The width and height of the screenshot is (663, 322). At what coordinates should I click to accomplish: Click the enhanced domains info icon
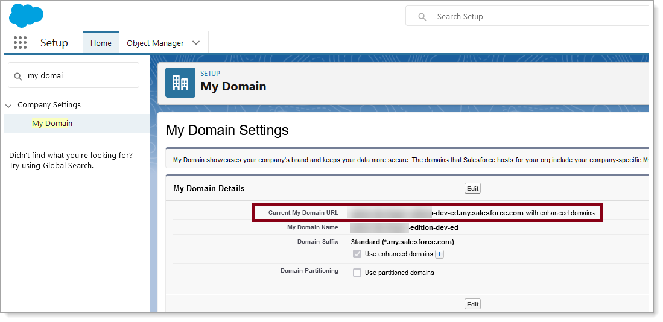pos(439,254)
